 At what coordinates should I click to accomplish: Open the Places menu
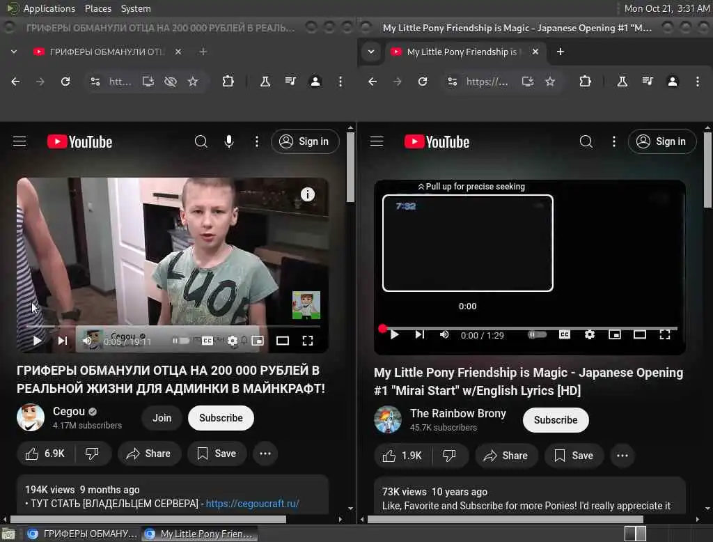tap(97, 8)
